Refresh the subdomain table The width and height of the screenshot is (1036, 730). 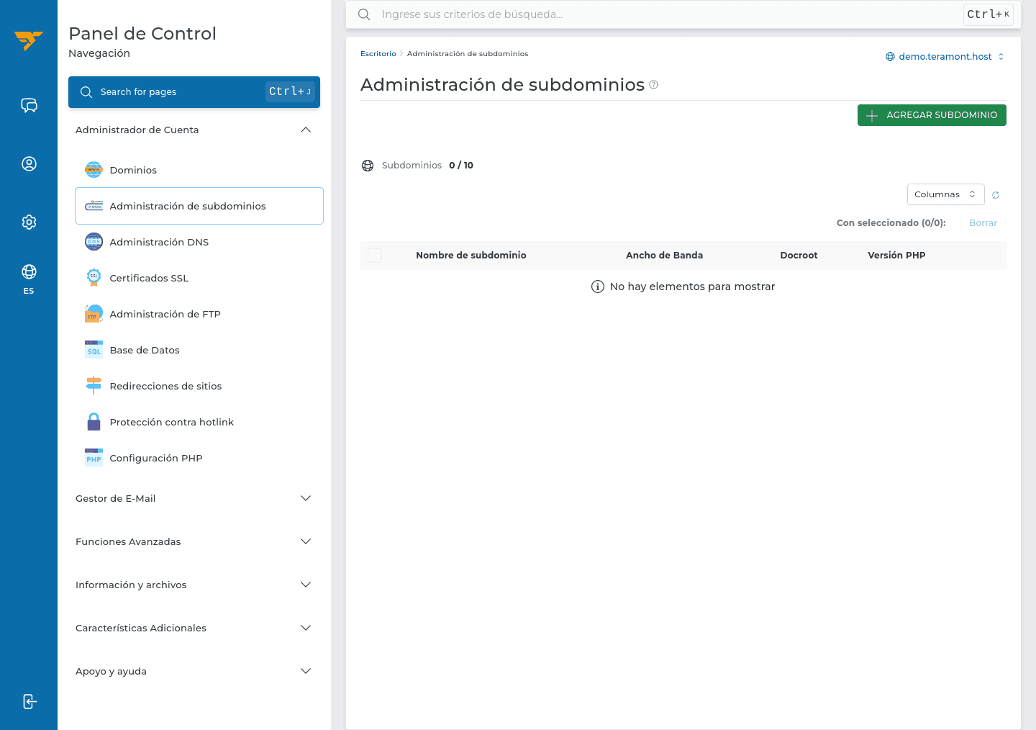[x=996, y=195]
